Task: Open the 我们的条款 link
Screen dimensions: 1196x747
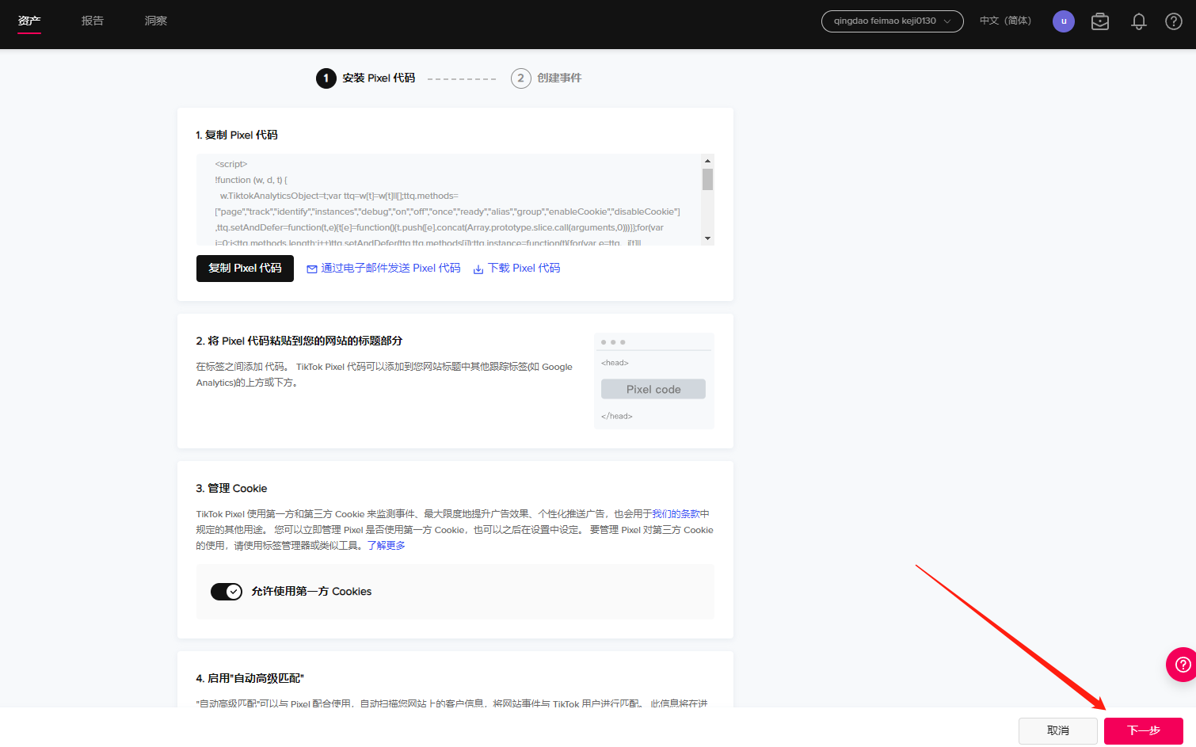Action: tap(676, 514)
